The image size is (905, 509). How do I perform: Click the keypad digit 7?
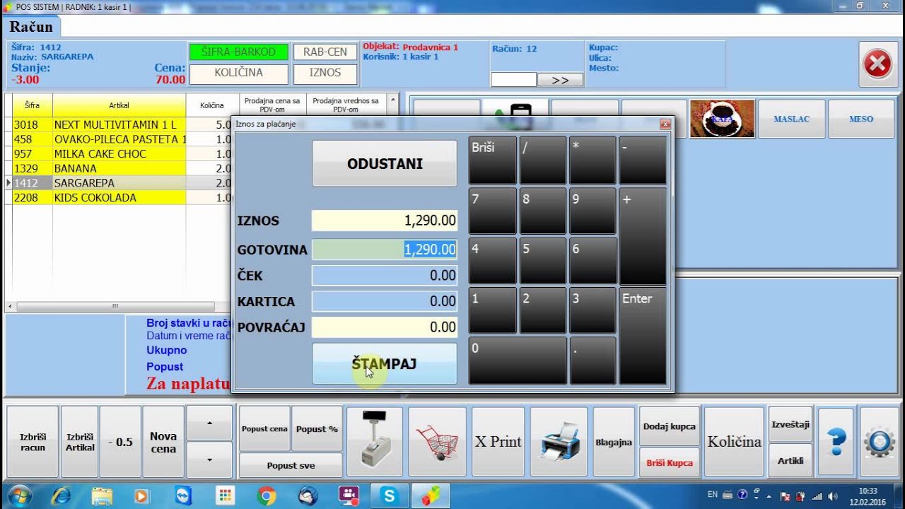(x=493, y=211)
